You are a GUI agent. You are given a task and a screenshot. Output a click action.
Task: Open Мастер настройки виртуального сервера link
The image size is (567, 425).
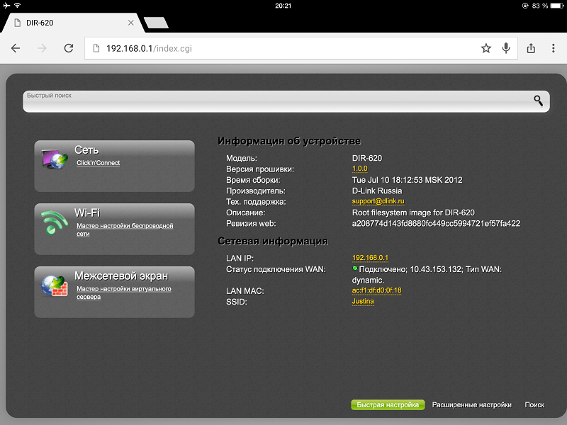123,293
